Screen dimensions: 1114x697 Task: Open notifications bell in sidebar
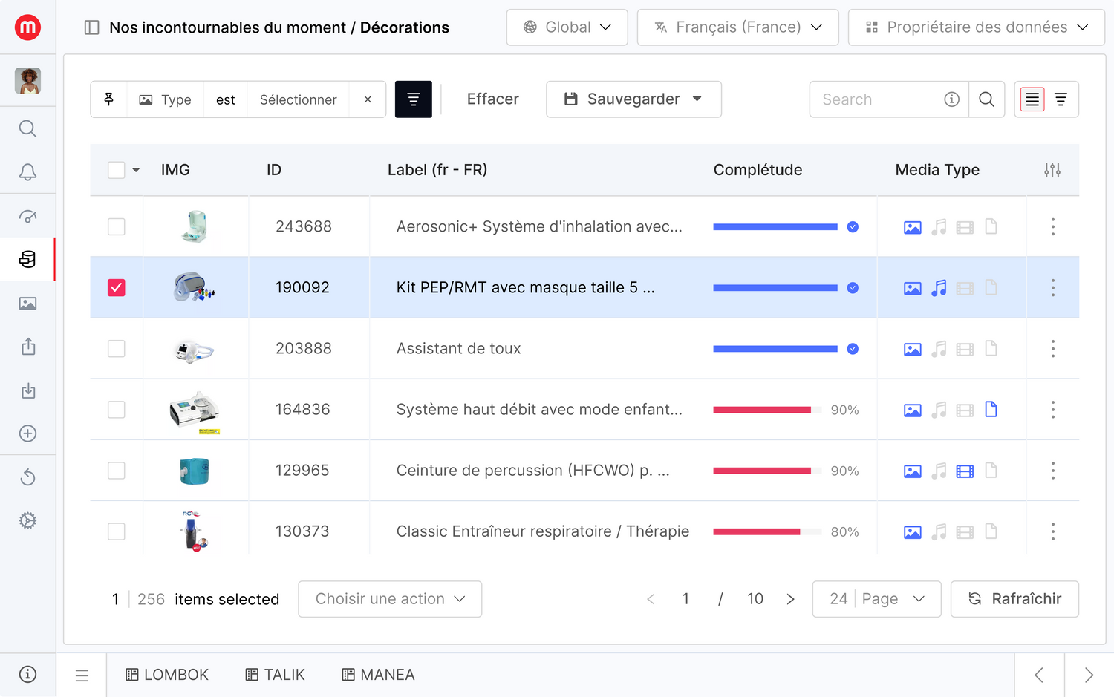[27, 172]
